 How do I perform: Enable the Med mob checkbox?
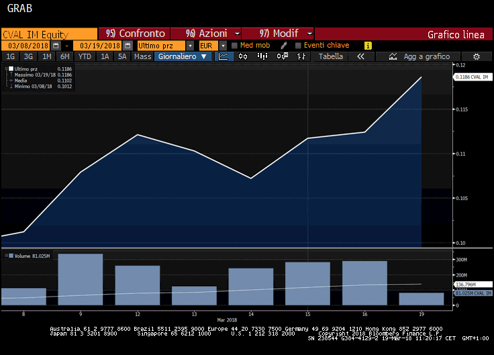tap(234, 46)
